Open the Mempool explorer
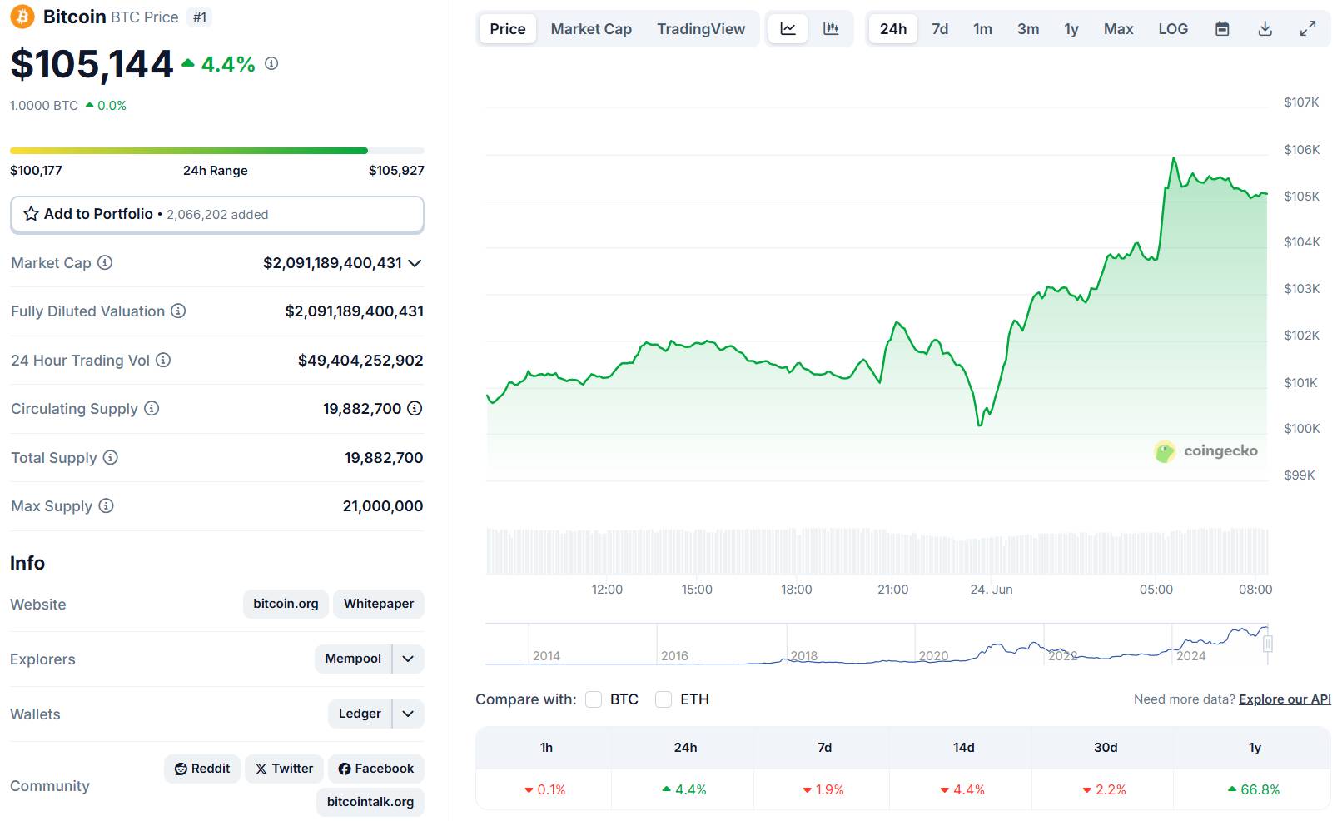This screenshot has height=821, width=1342. tap(353, 659)
